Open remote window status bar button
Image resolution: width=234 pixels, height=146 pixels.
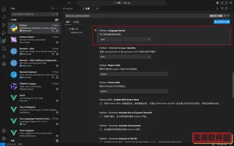pyautogui.click(x=3, y=144)
